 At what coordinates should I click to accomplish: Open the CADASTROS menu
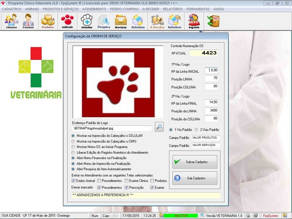(12, 9)
